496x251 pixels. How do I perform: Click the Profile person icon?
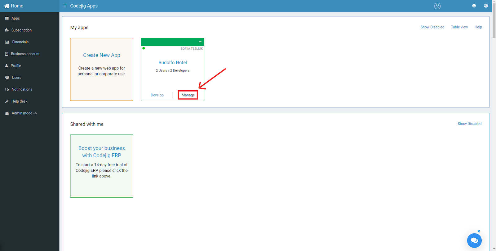[7, 66]
